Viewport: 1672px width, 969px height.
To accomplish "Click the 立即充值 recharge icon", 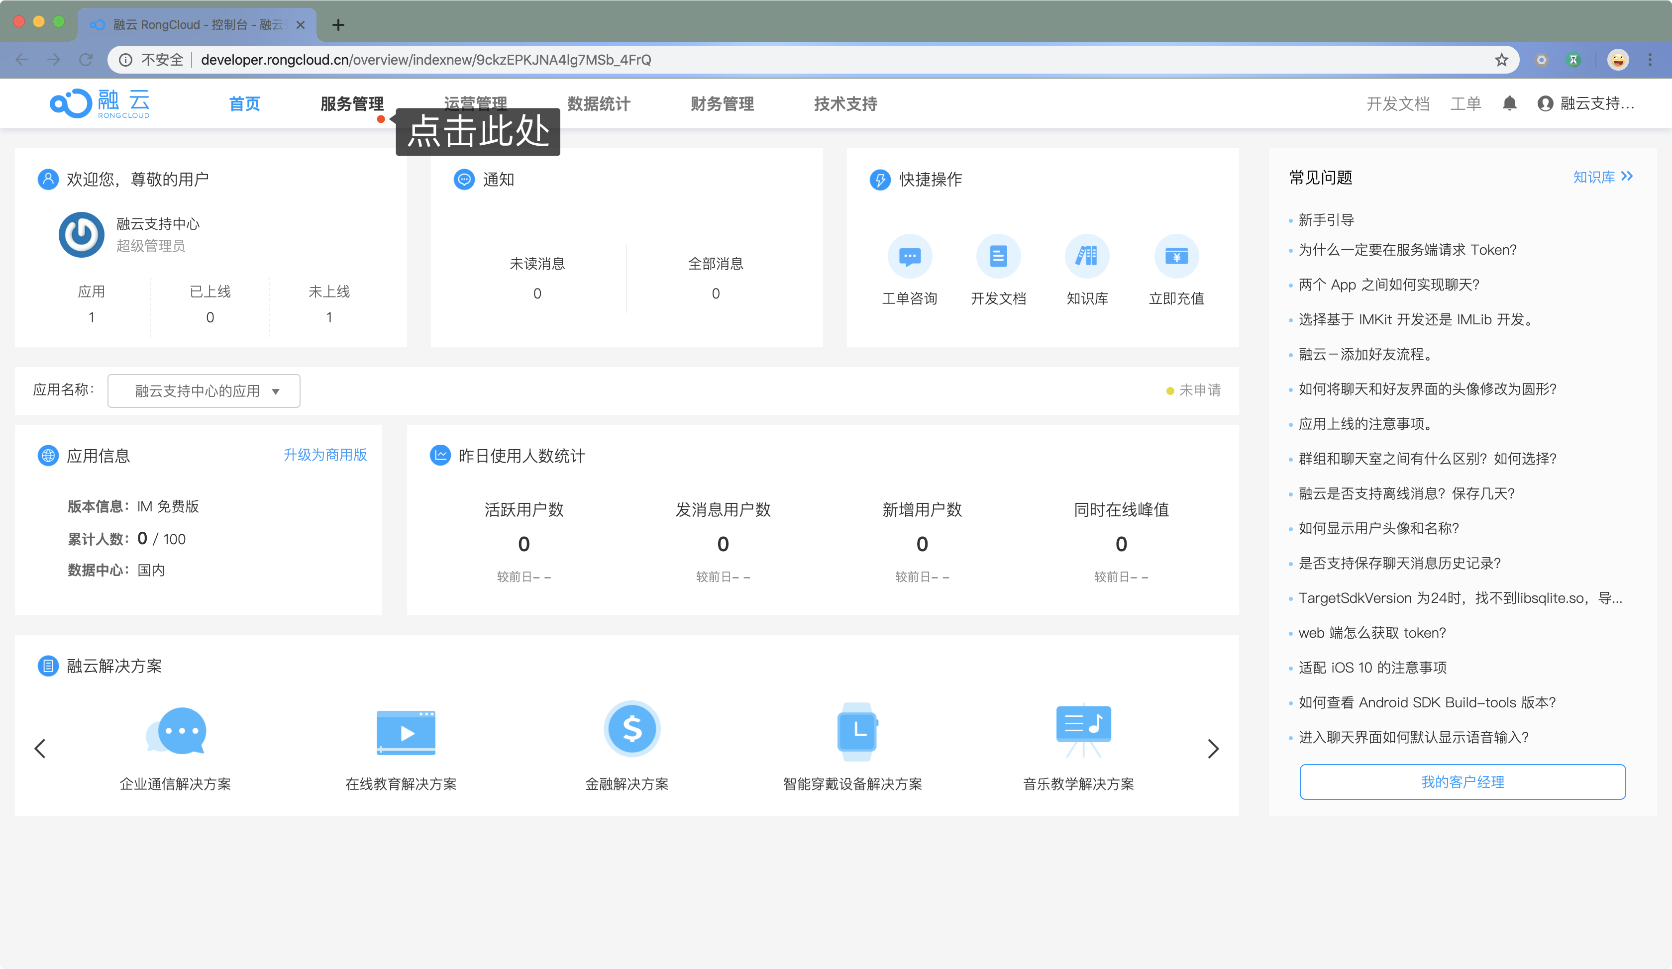I will [1176, 256].
